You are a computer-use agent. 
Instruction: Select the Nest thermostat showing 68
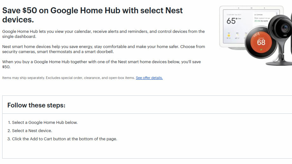tap(261, 41)
